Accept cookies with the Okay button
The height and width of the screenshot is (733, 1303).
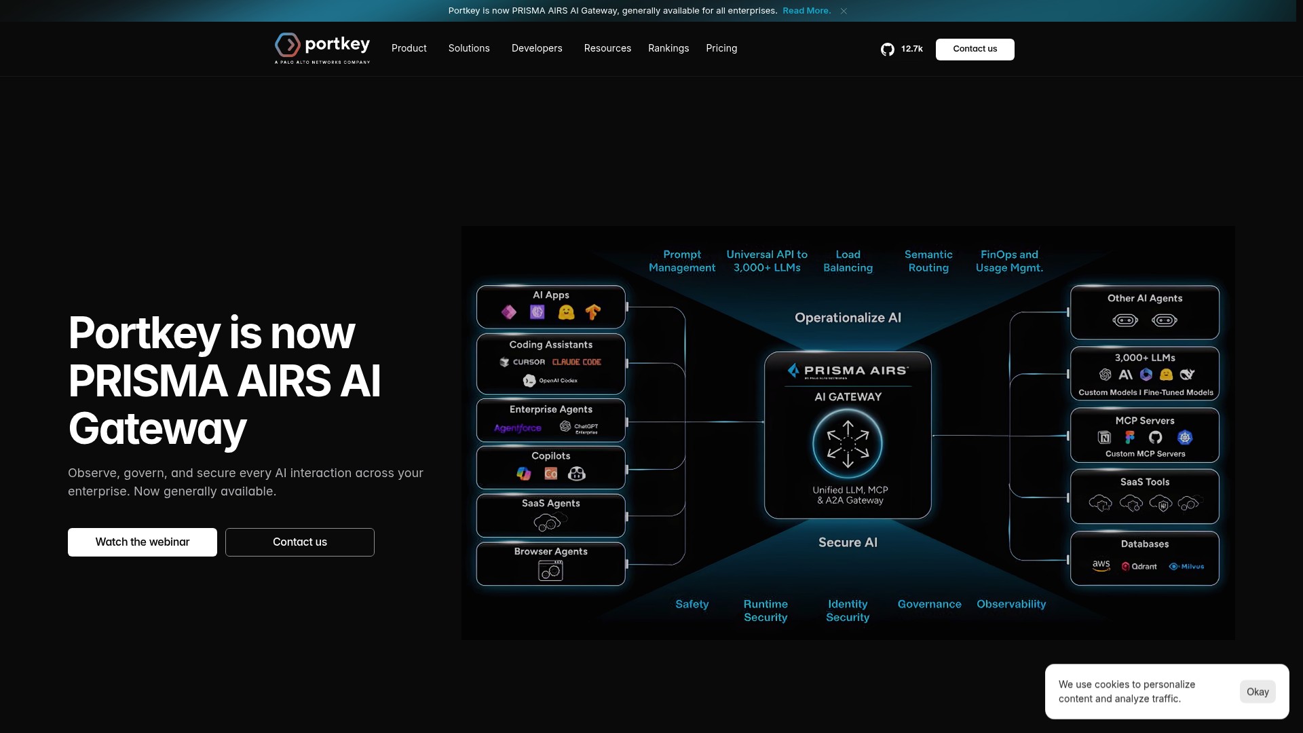tap(1258, 692)
